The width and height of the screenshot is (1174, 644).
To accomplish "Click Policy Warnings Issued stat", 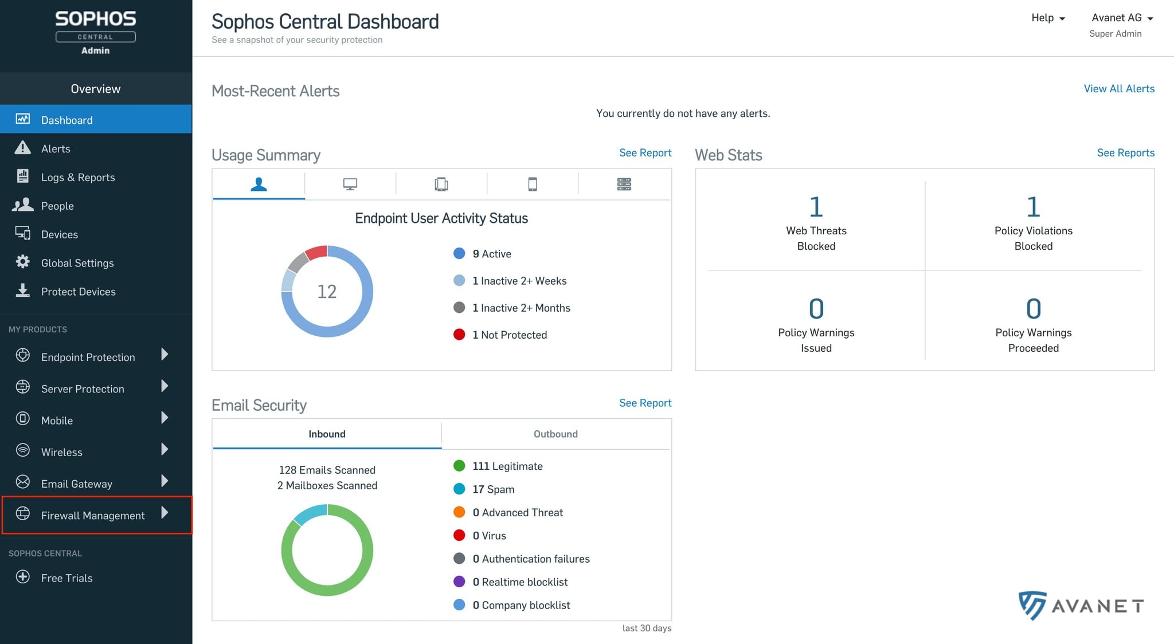I will pos(816,325).
